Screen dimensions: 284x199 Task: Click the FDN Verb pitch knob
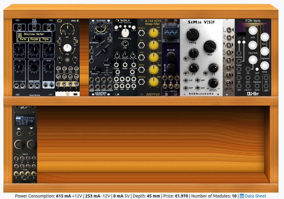253,31
